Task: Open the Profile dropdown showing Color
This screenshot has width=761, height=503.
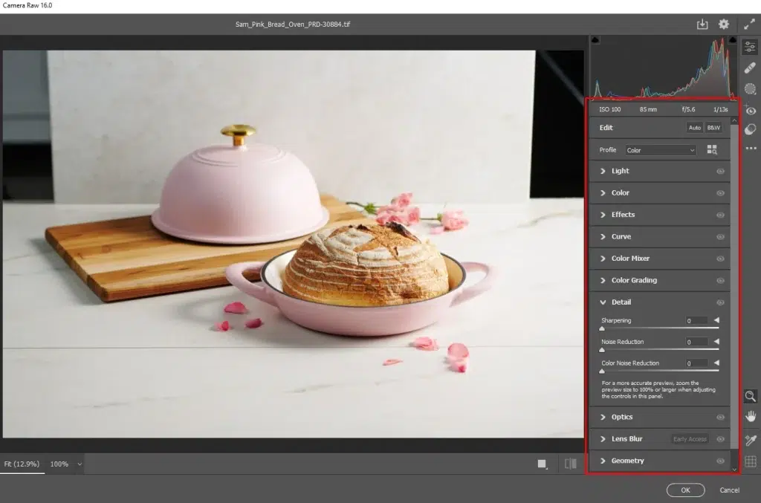Action: tap(660, 150)
